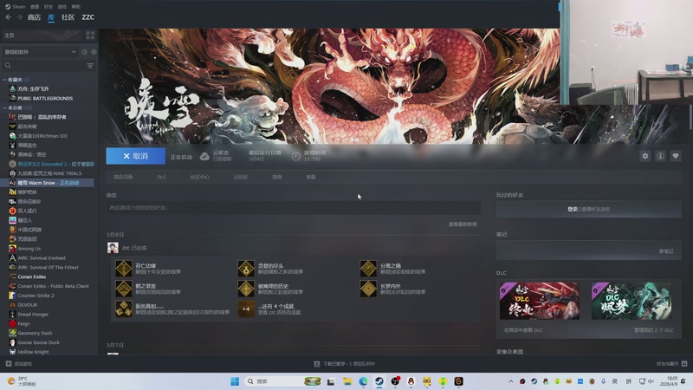Click the Windows taskbar search box

pos(282,381)
